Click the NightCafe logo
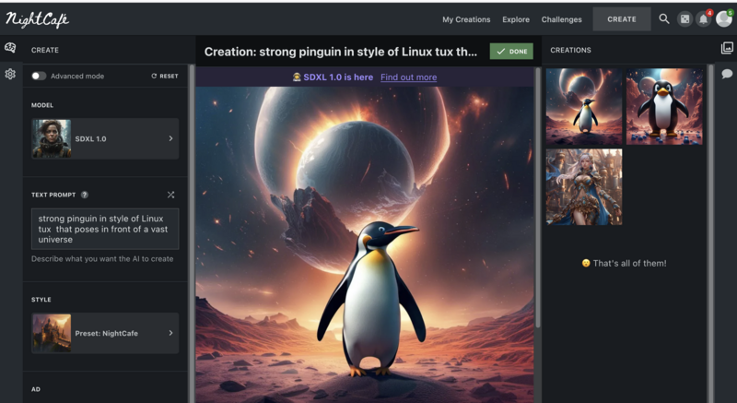The height and width of the screenshot is (403, 737). click(x=38, y=19)
